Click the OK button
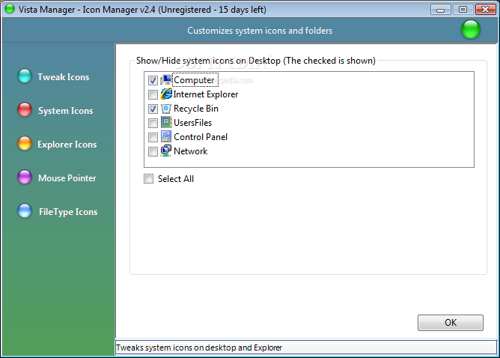 click(451, 323)
